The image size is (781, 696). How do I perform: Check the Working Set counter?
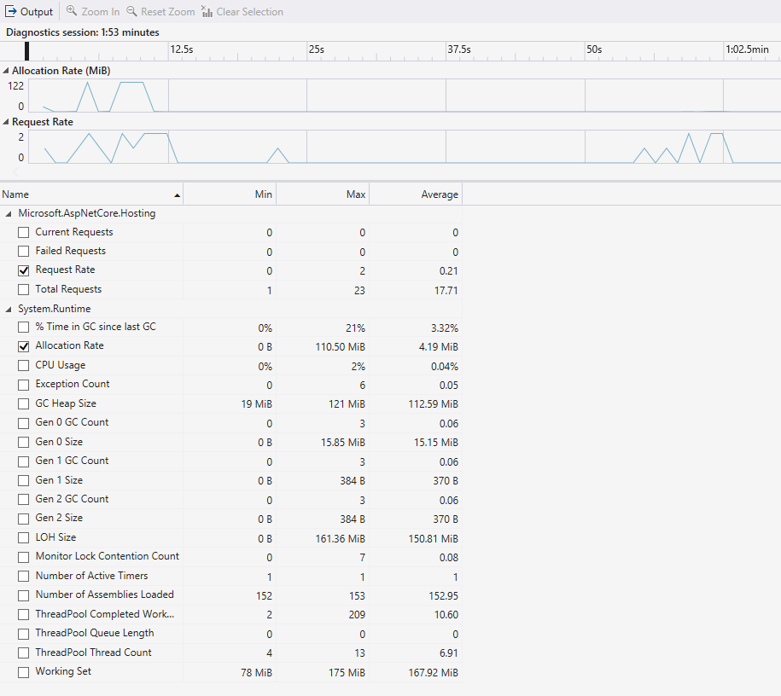22,672
